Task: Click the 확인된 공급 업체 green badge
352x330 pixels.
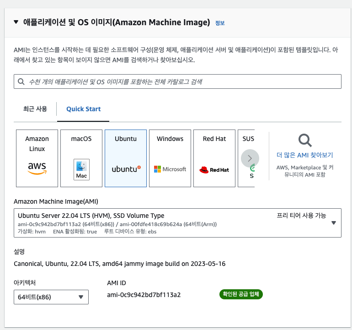Action: [241, 294]
